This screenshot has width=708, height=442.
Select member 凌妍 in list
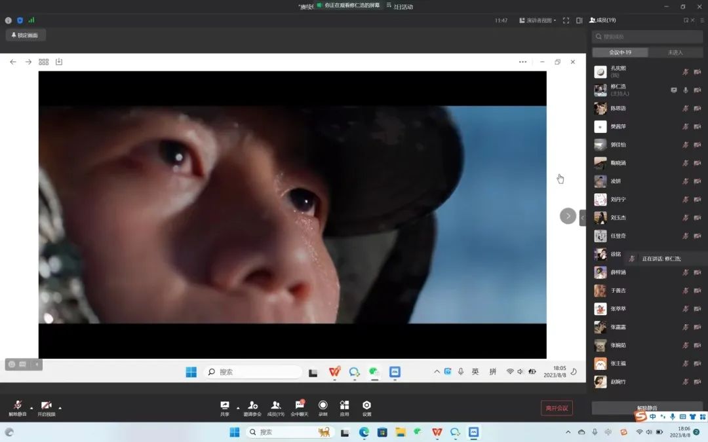point(647,181)
